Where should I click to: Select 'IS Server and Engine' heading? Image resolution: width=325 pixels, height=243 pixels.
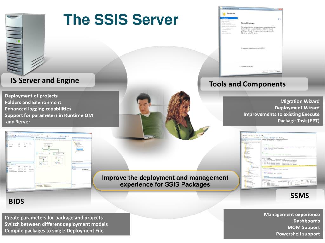(x=45, y=80)
